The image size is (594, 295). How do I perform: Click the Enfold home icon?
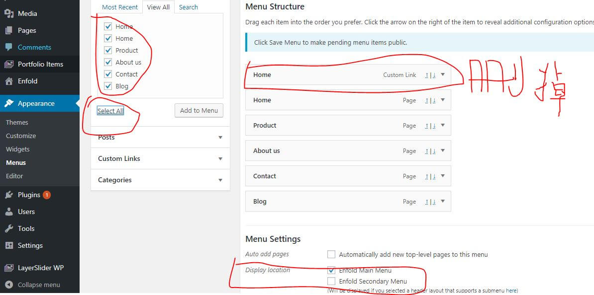(9, 81)
